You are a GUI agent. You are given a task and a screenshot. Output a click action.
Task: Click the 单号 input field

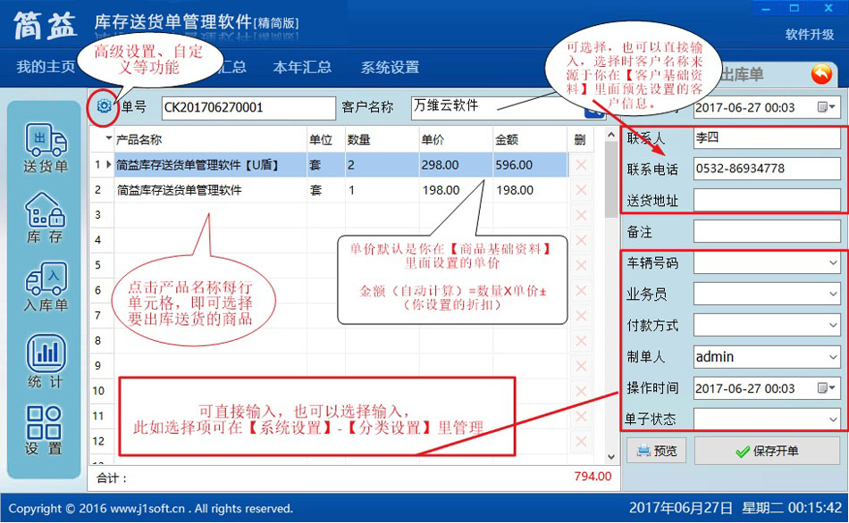point(248,108)
